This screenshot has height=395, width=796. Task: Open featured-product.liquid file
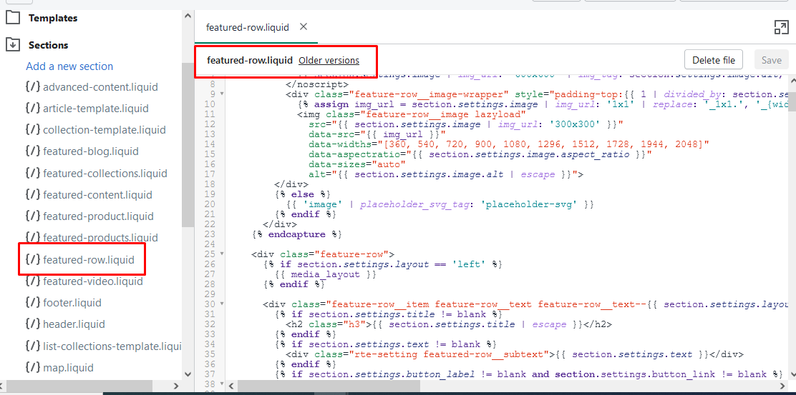click(99, 216)
